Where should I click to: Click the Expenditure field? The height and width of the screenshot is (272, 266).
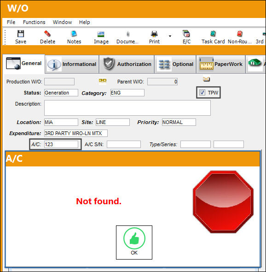(x=76, y=133)
